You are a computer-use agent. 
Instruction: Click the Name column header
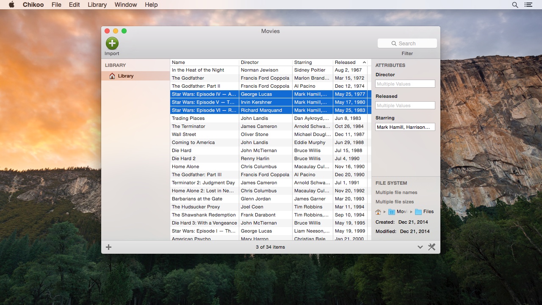(204, 62)
